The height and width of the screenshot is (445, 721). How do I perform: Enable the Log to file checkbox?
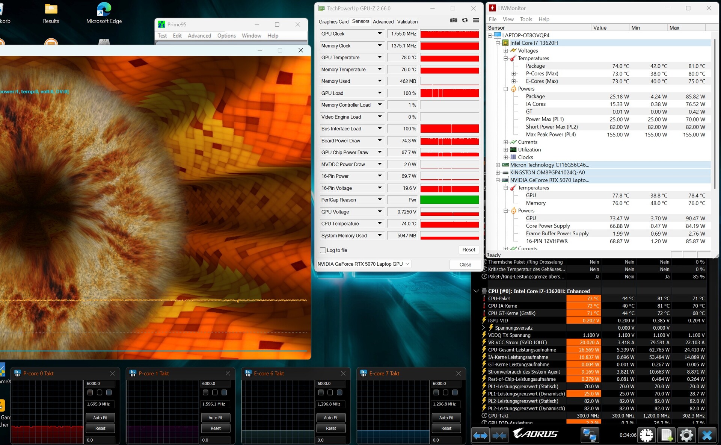pyautogui.click(x=323, y=250)
